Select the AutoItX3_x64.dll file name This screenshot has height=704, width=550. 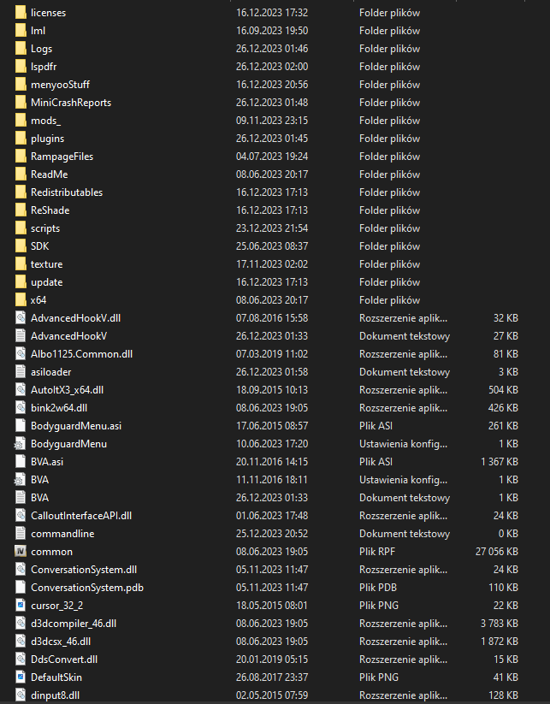[67, 390]
